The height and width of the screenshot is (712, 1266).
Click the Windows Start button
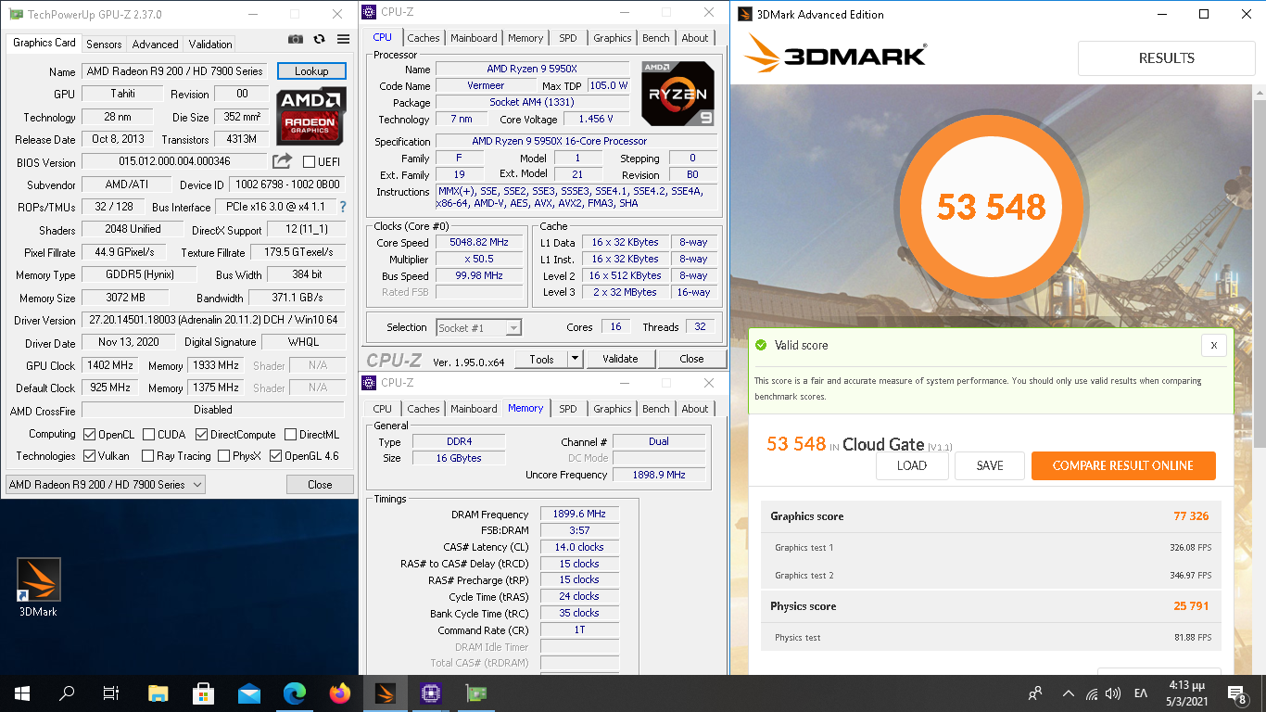click(22, 693)
